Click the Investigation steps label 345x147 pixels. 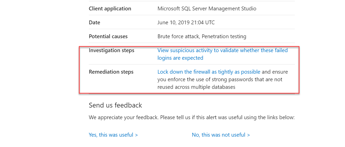coord(111,50)
